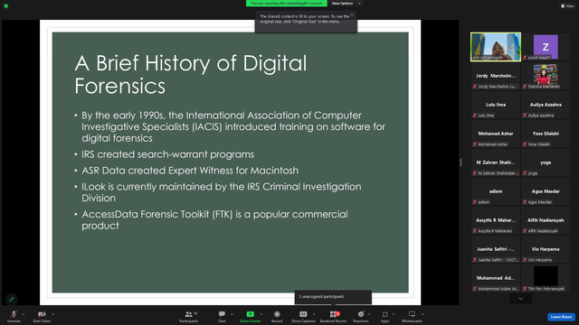Click the bullet about AccessData Forensic Toolkit (FTK)
Screen dimensions: 579x325
[x=214, y=220]
